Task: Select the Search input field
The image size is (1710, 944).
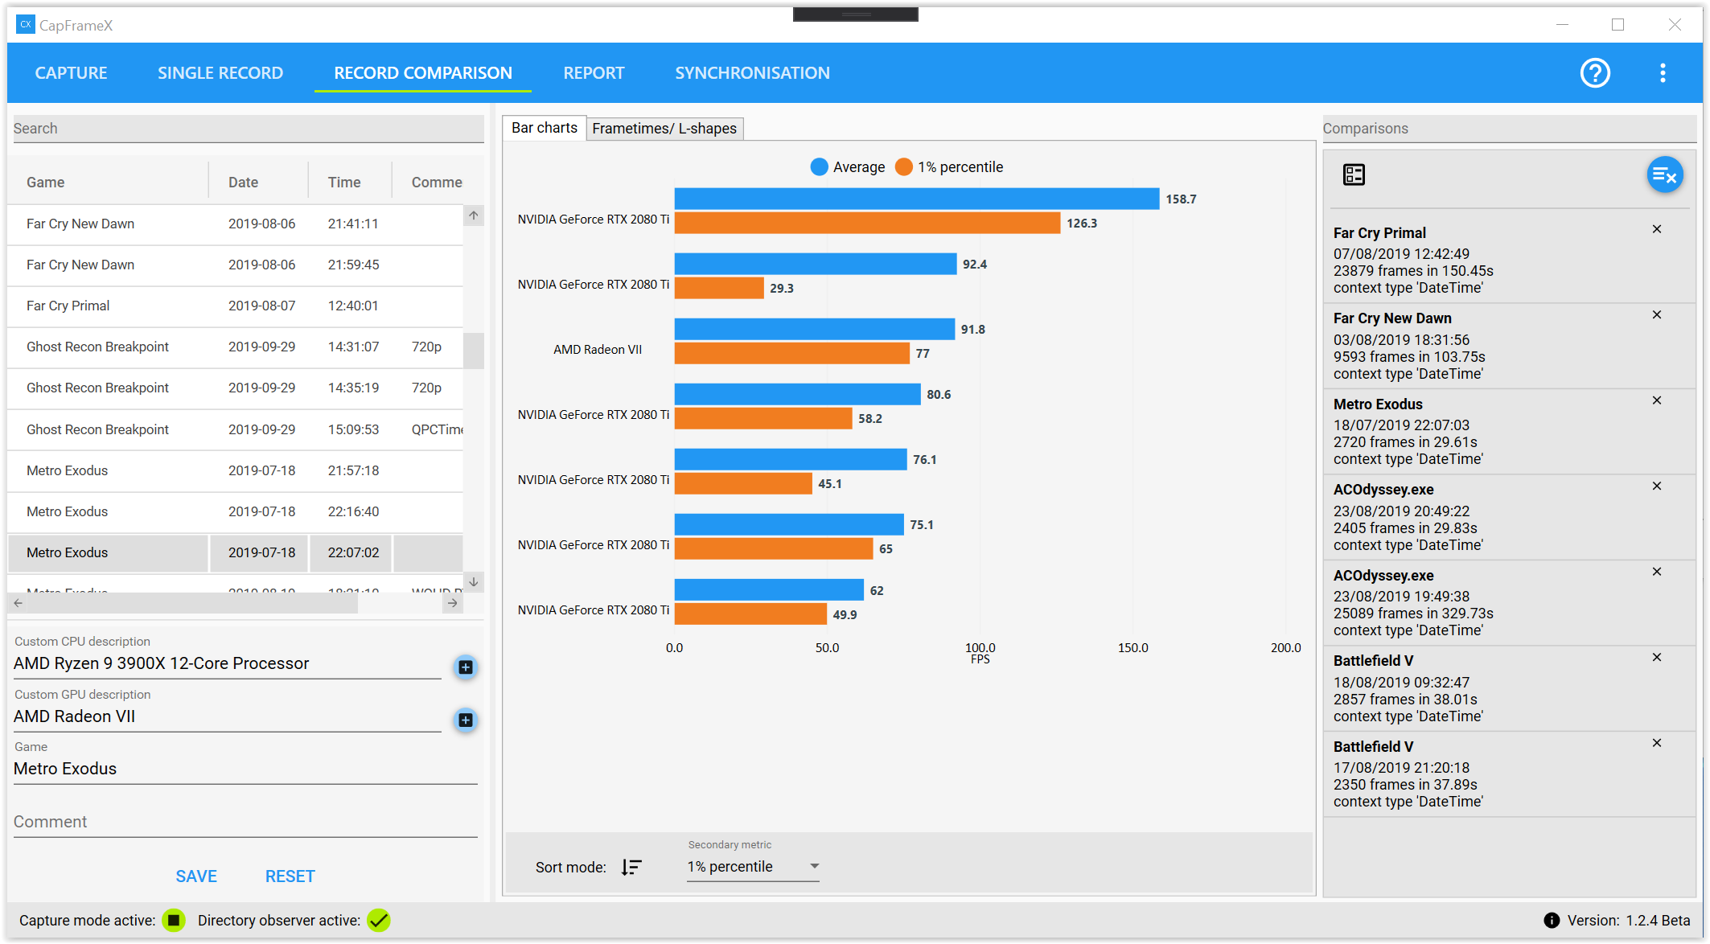Action: click(x=245, y=127)
